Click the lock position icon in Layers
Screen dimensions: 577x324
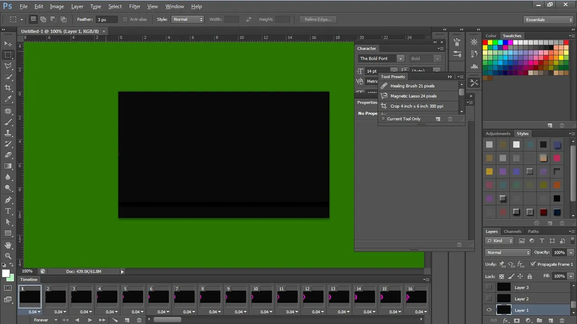tap(520, 276)
